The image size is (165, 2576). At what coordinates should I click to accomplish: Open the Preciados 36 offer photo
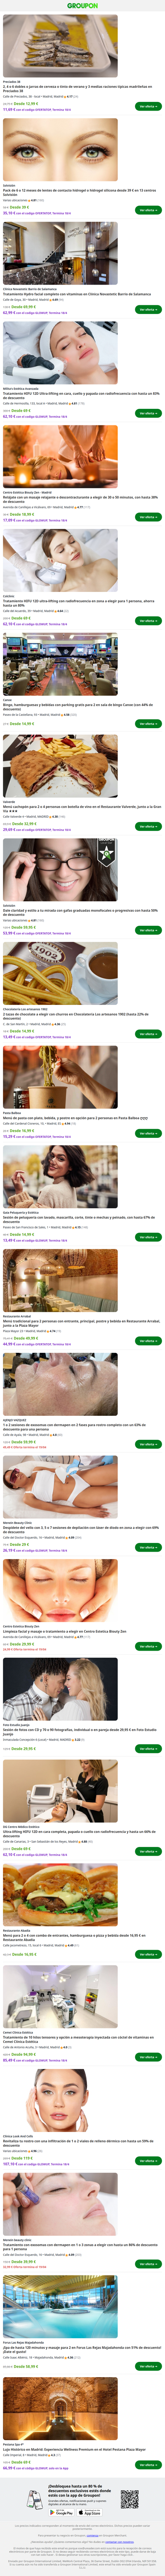(x=60, y=46)
